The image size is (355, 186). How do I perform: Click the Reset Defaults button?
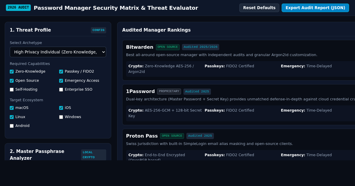[259, 8]
